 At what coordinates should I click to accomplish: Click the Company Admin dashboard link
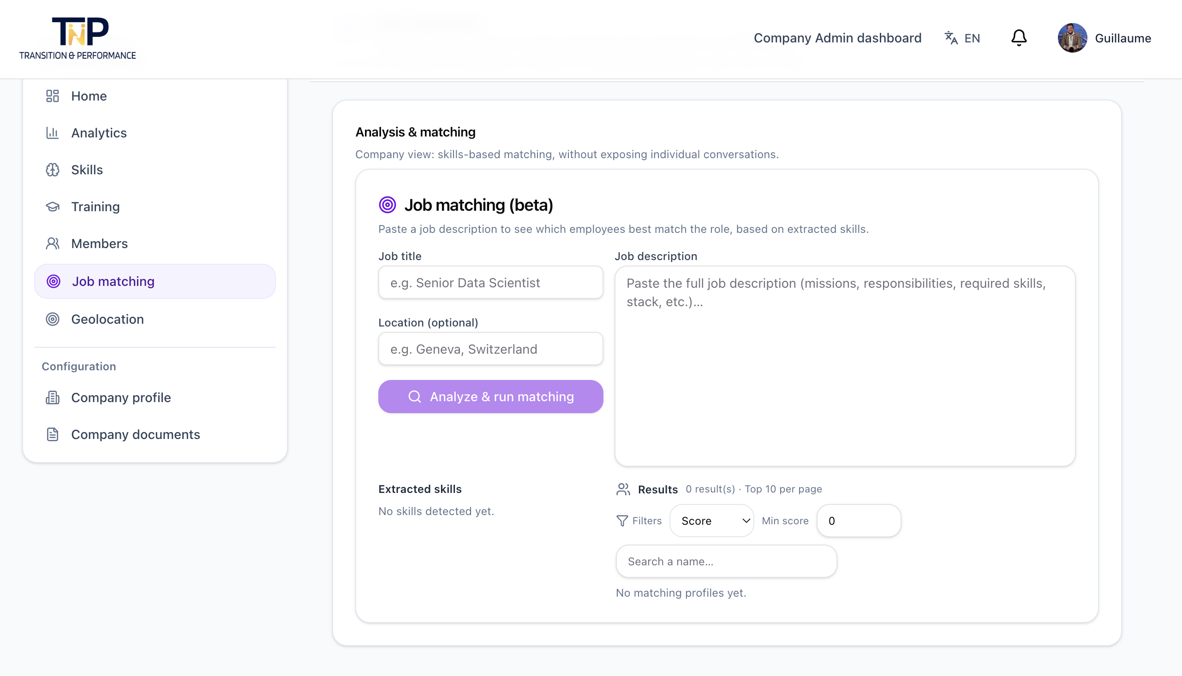[837, 38]
